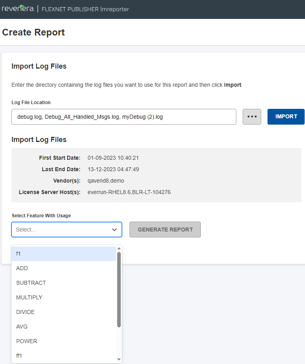Choose the f1 feature option
Screen dimensions: 305x364
[64, 254]
